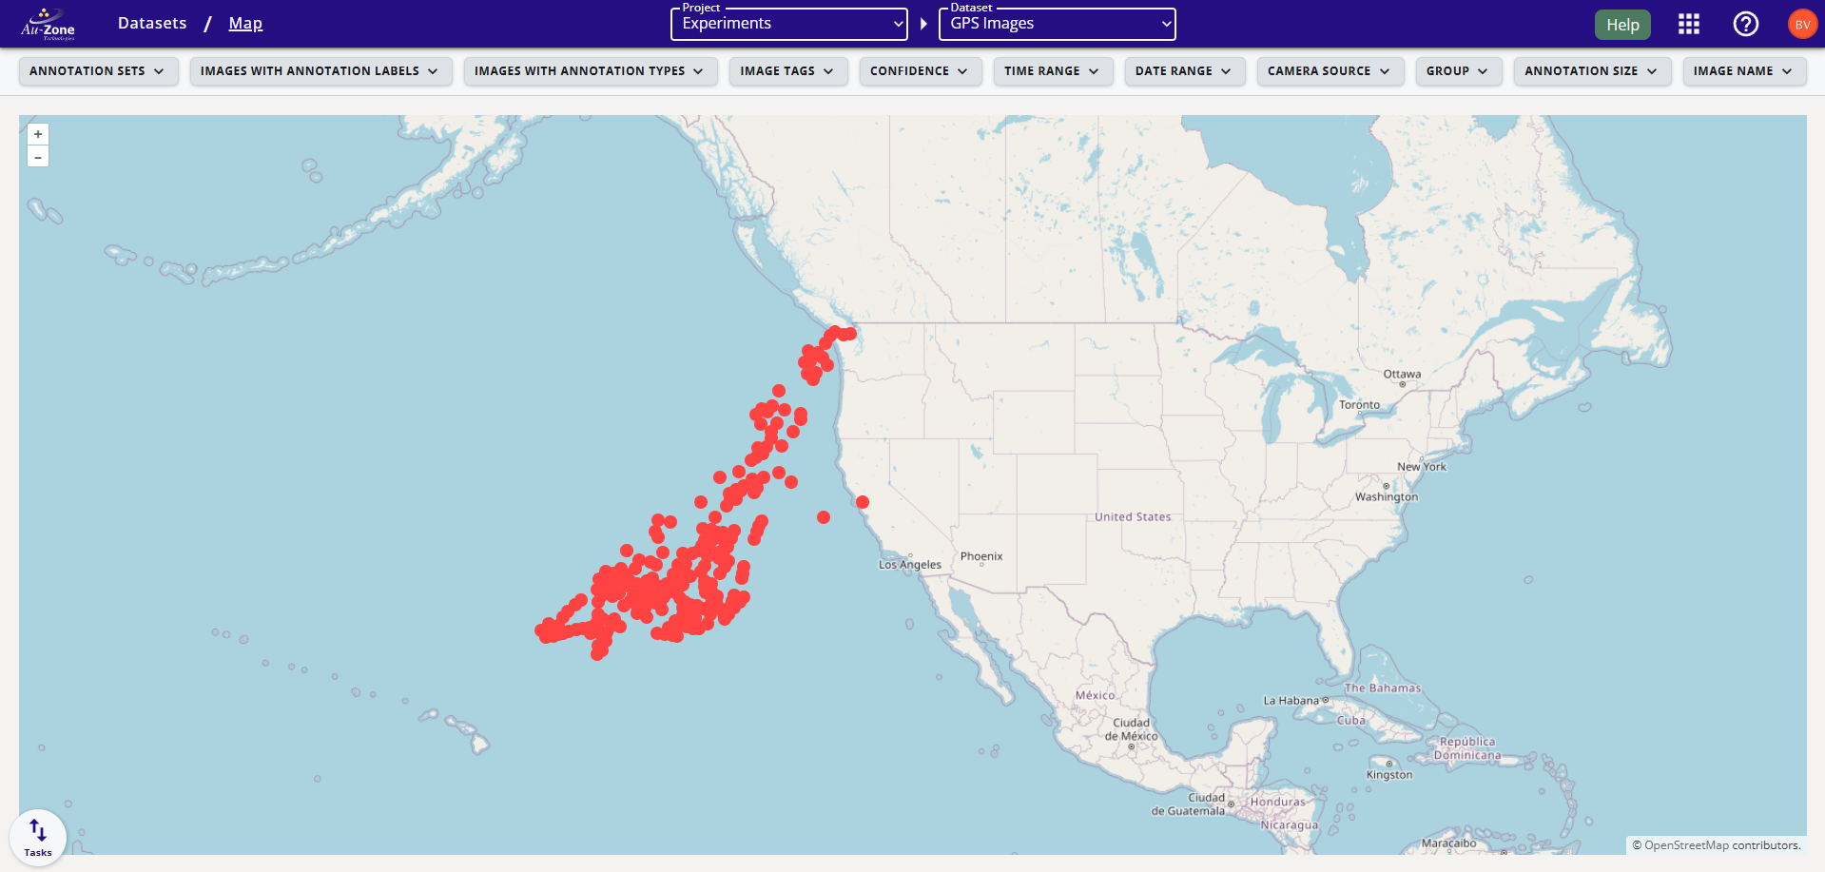1825x872 pixels.
Task: Expand the Date Range filter
Action: pyautogui.click(x=1184, y=70)
